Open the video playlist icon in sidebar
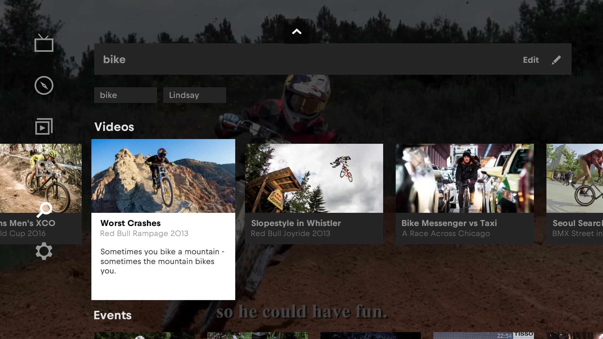Screen dimensions: 603x339 pyautogui.click(x=44, y=126)
